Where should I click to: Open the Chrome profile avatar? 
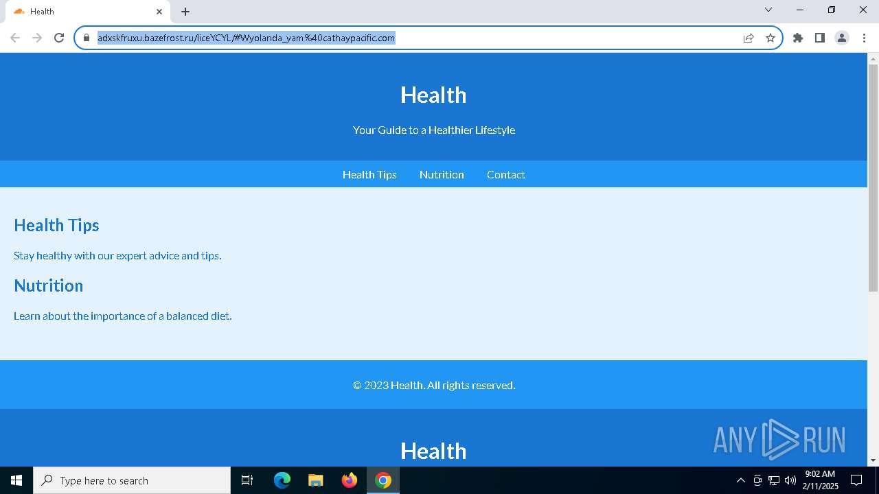point(842,38)
